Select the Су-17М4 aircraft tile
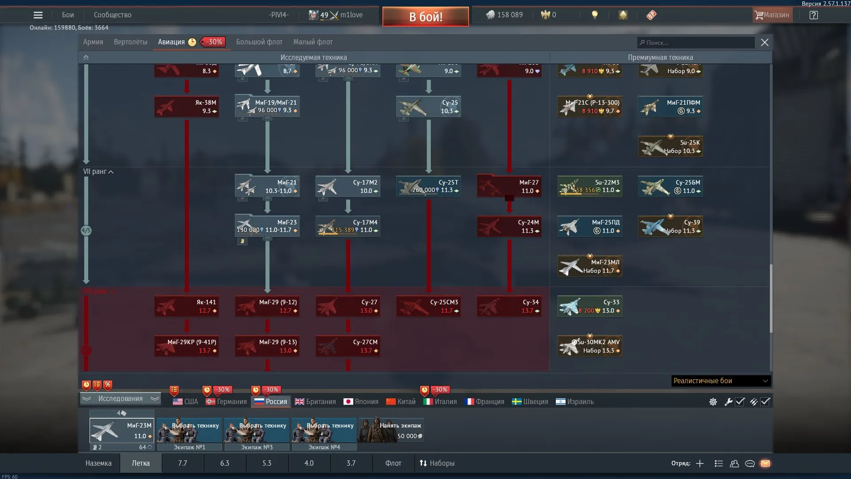 (x=348, y=226)
